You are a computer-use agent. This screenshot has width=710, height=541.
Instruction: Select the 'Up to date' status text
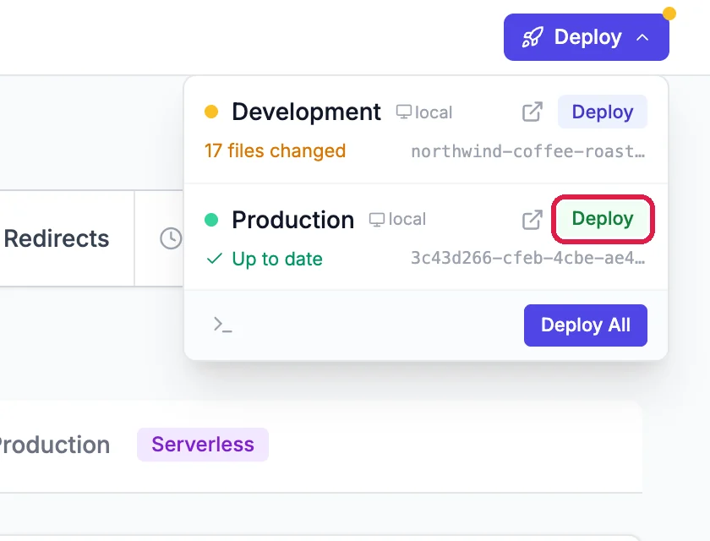tap(277, 259)
